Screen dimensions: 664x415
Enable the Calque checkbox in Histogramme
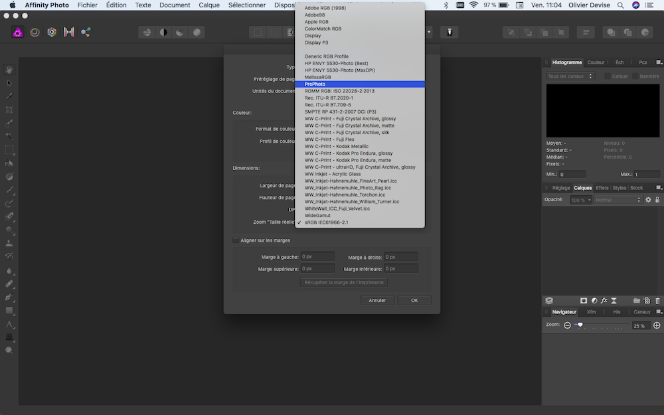608,76
